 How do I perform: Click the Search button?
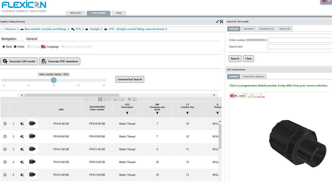[235, 58]
